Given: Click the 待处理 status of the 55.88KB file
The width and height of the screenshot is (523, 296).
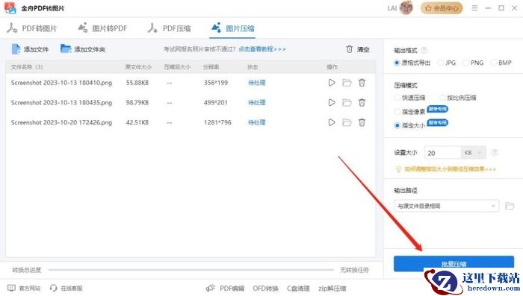Looking at the screenshot, I should click(x=256, y=83).
